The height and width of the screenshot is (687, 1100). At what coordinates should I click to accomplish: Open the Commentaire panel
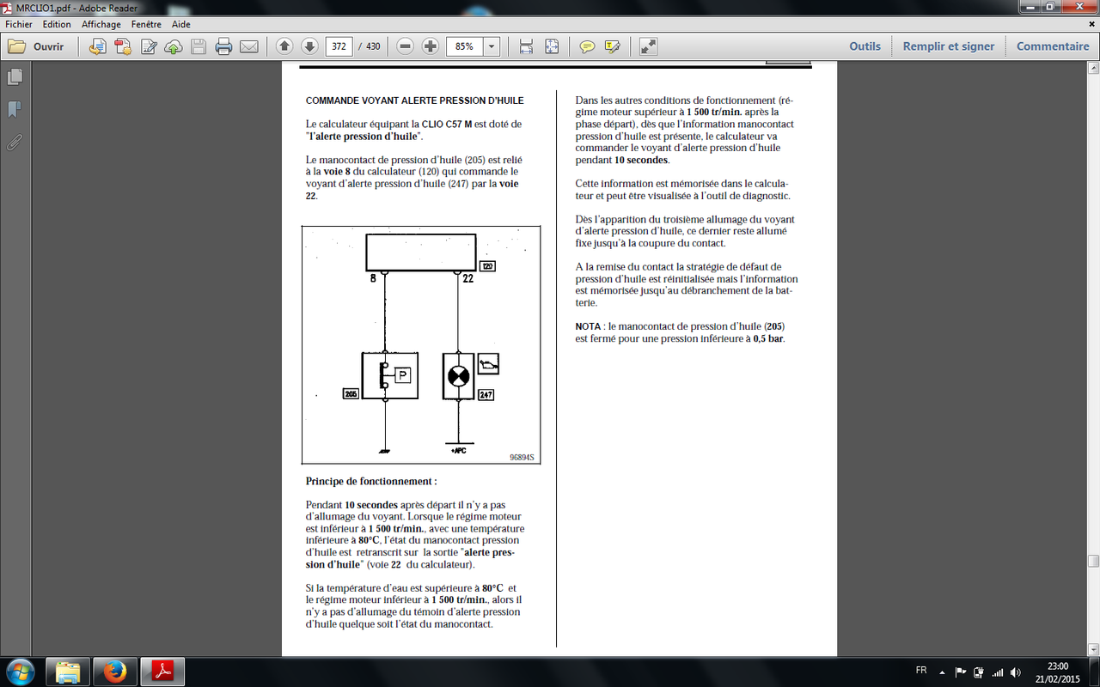[x=1053, y=46]
